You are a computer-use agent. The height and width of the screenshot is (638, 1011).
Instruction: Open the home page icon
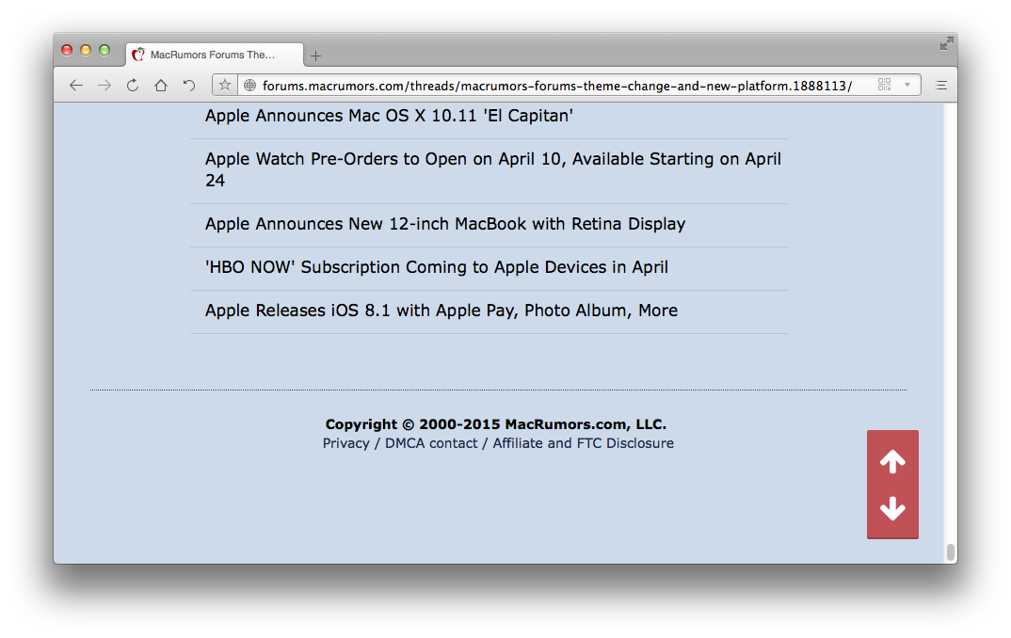pos(161,85)
